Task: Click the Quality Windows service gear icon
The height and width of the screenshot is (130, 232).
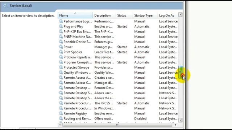Action: 61,72
